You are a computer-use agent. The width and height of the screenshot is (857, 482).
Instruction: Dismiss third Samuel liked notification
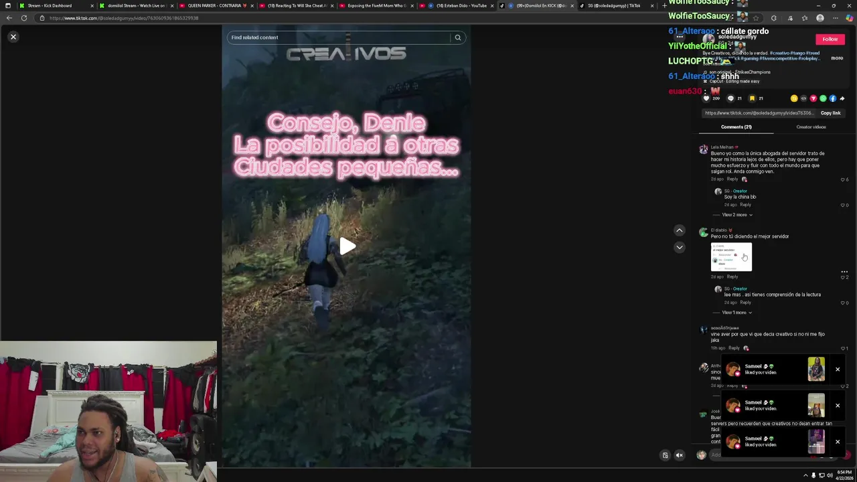[x=837, y=442]
